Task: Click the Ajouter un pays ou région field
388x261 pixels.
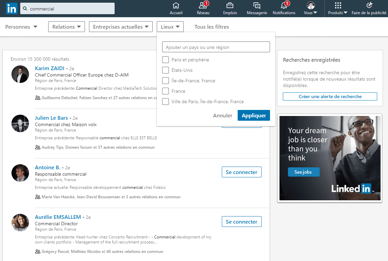Action: point(216,47)
